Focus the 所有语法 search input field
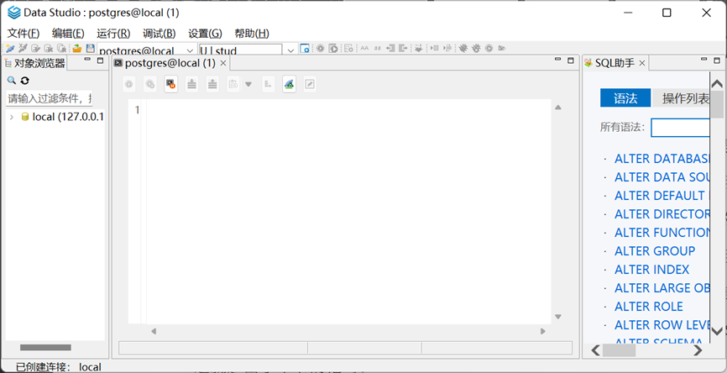 pyautogui.click(x=680, y=128)
